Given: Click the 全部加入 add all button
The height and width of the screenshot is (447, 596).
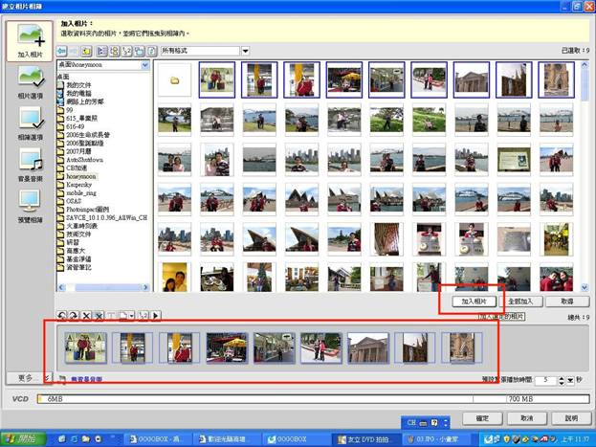Looking at the screenshot, I should (523, 301).
